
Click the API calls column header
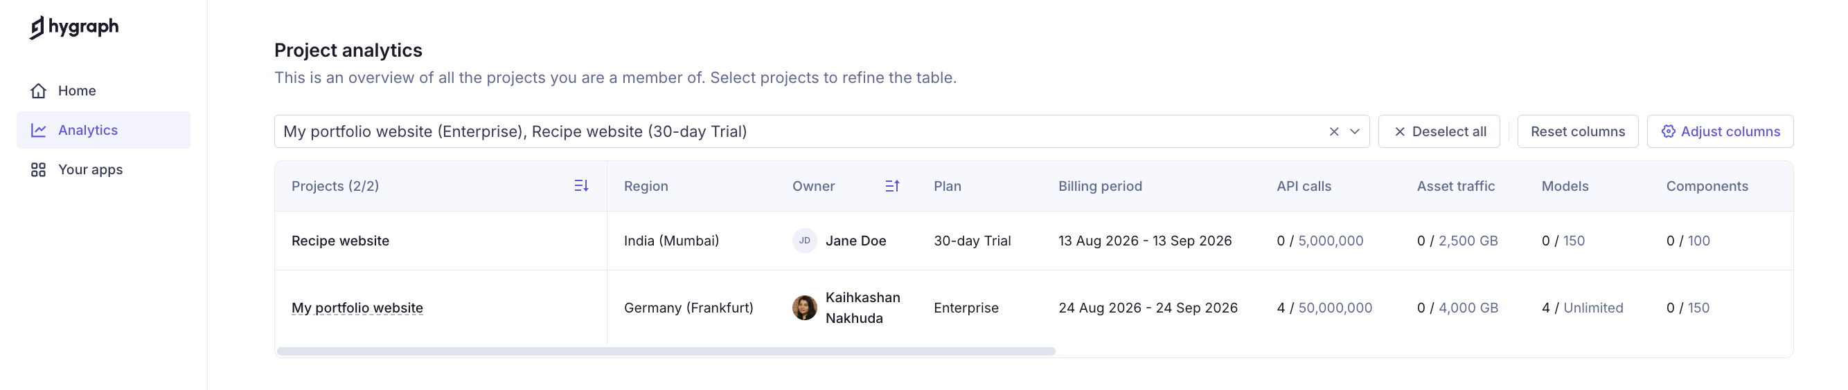(1304, 186)
